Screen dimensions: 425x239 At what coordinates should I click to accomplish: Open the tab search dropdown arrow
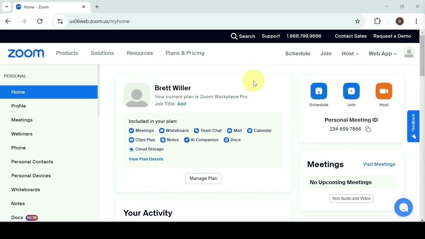[x=6, y=7]
